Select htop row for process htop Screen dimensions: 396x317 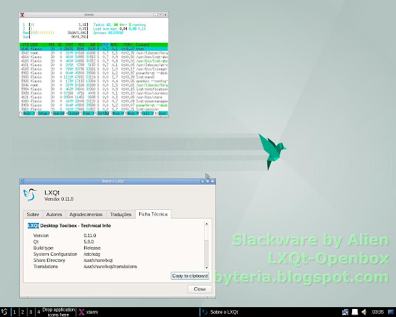point(93,49)
